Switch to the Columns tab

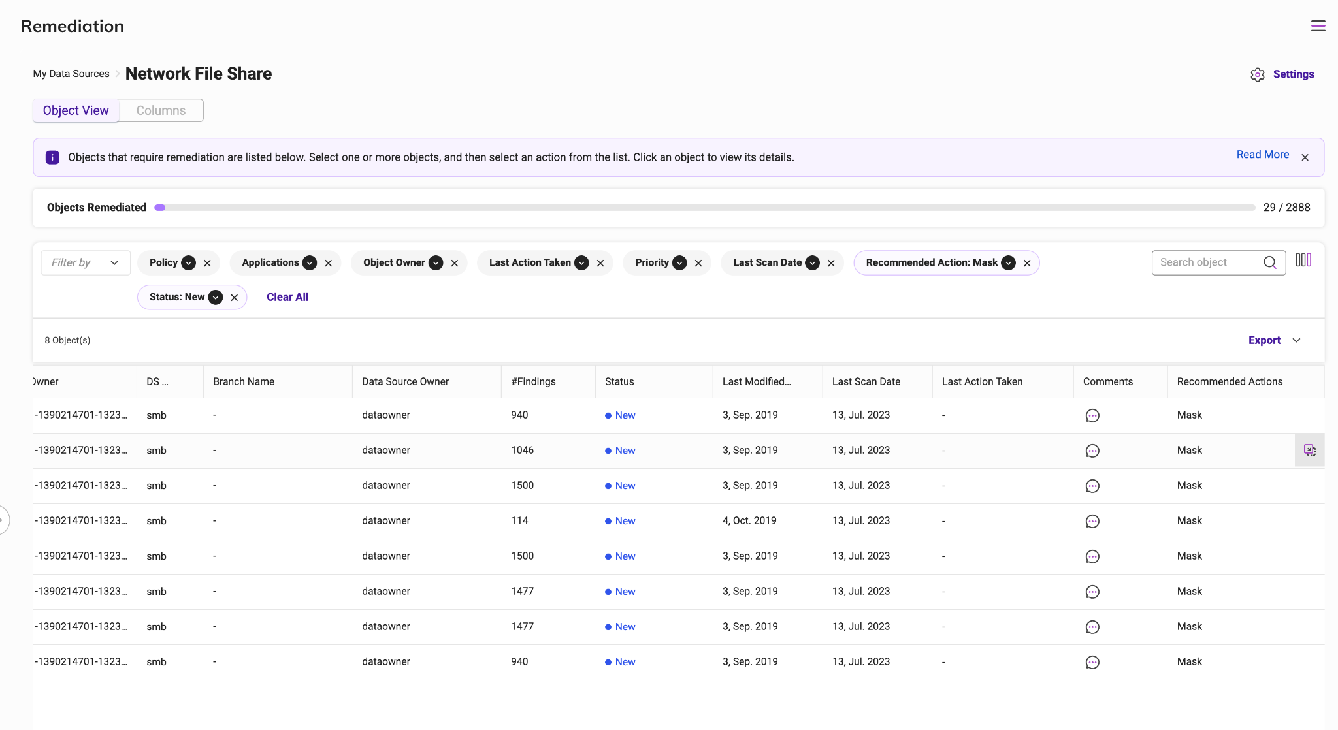[161, 110]
